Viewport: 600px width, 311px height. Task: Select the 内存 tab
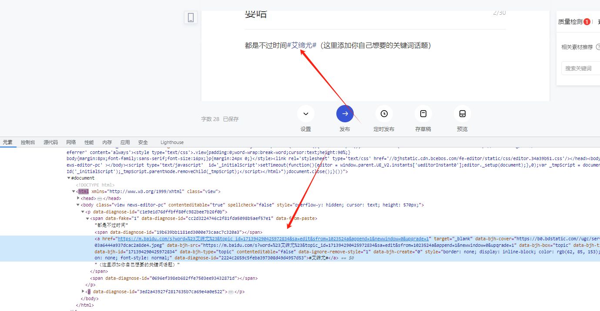coord(107,142)
